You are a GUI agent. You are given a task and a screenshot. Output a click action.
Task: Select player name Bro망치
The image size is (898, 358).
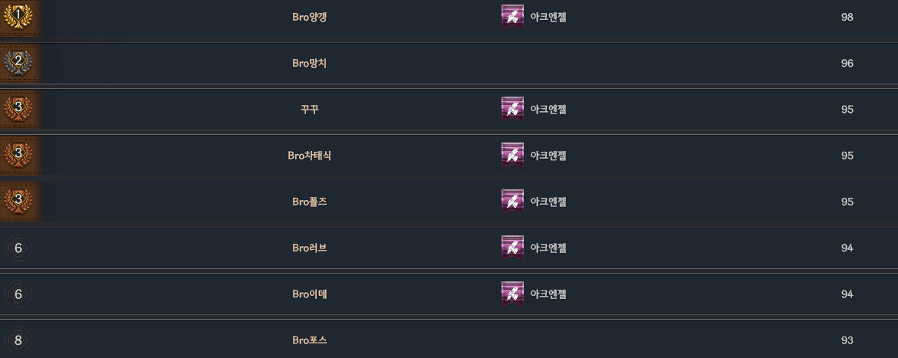point(310,63)
